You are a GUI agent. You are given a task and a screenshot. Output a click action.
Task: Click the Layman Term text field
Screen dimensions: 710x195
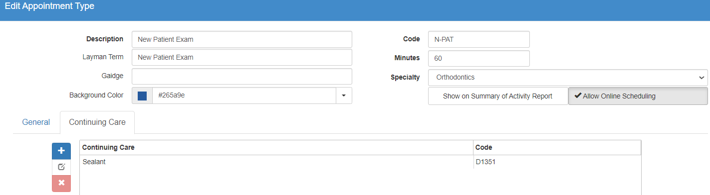pyautogui.click(x=242, y=57)
